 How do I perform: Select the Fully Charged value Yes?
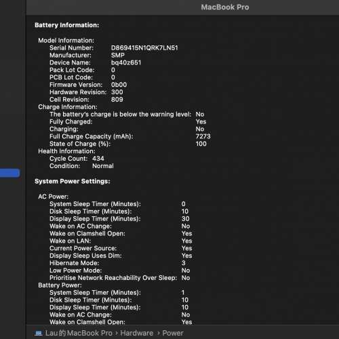pos(201,121)
